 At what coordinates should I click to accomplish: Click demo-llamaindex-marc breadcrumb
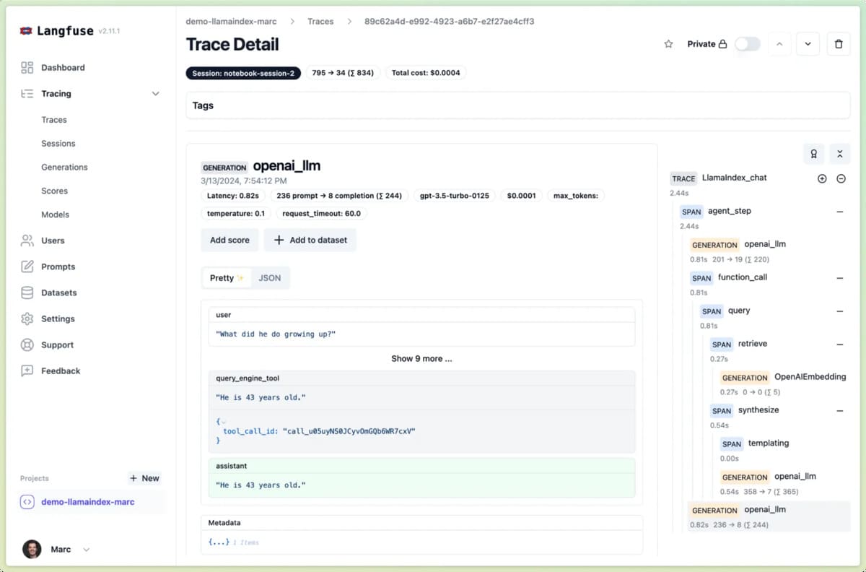coord(232,22)
